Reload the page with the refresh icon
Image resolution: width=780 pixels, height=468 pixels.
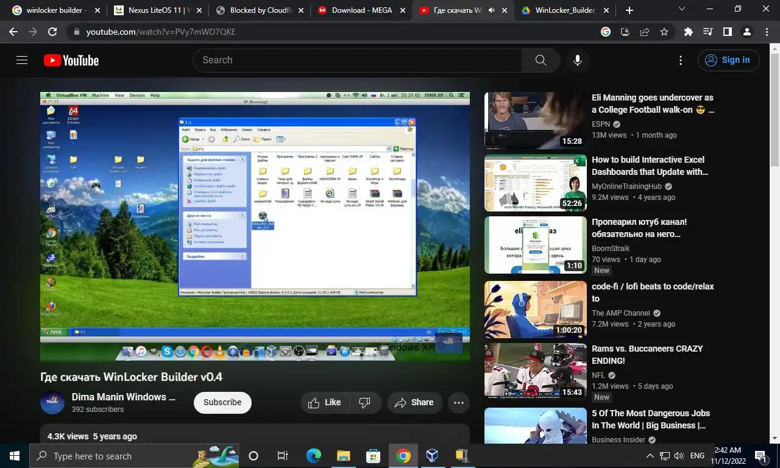tap(53, 32)
